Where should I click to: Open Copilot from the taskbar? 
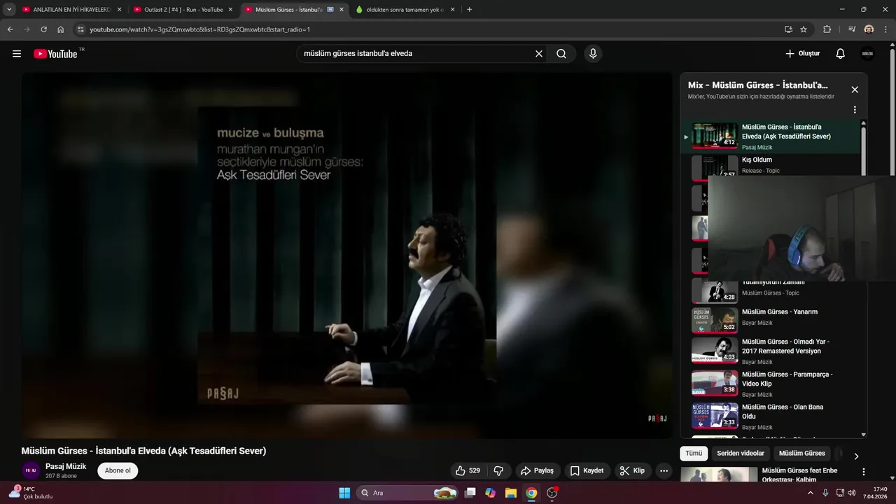[x=490, y=493]
